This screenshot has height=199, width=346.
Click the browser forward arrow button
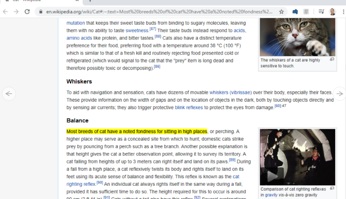tap(16, 11)
